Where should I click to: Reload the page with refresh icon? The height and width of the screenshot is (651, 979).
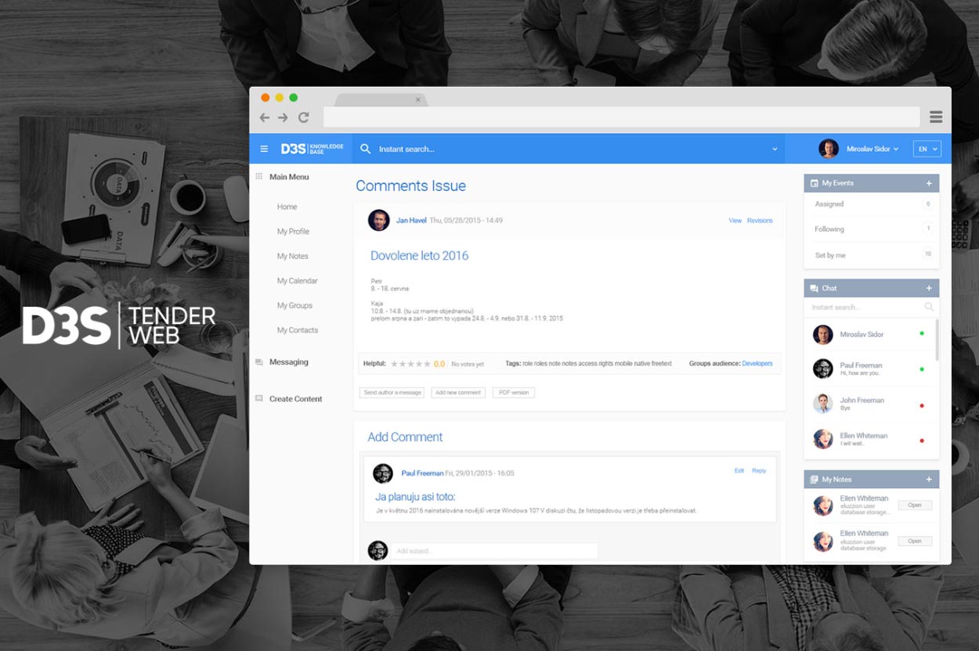click(303, 117)
